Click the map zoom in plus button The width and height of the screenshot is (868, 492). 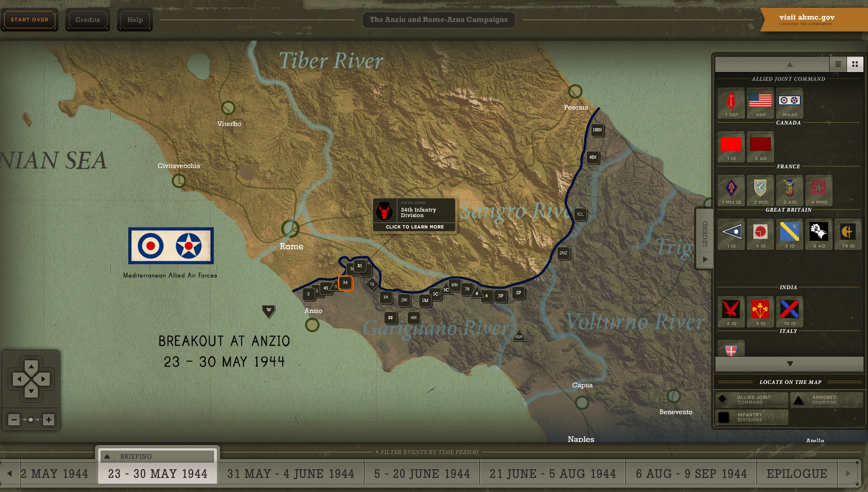(48, 419)
